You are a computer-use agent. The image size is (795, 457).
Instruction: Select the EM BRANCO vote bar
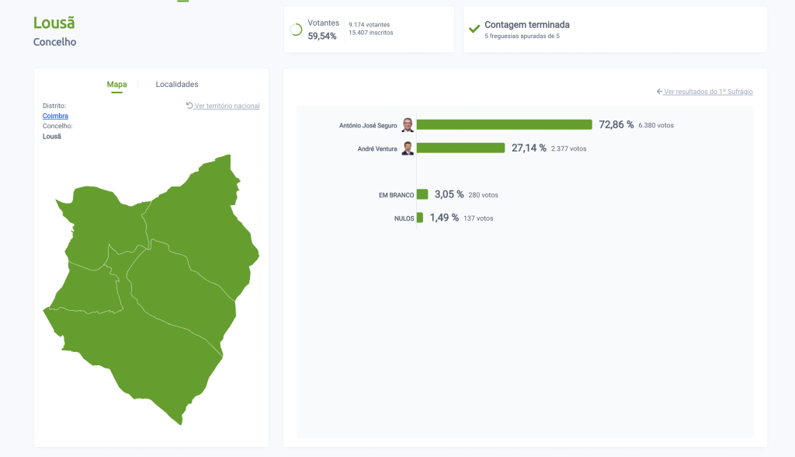[422, 194]
